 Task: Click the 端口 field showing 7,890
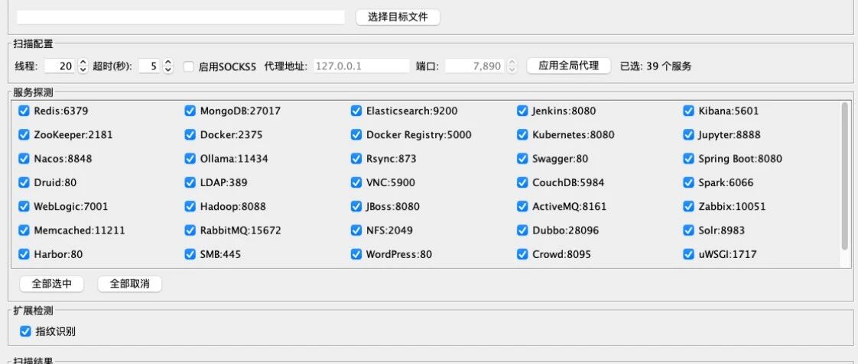point(475,66)
